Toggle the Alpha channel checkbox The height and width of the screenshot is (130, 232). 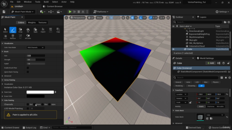(x=50, y=104)
